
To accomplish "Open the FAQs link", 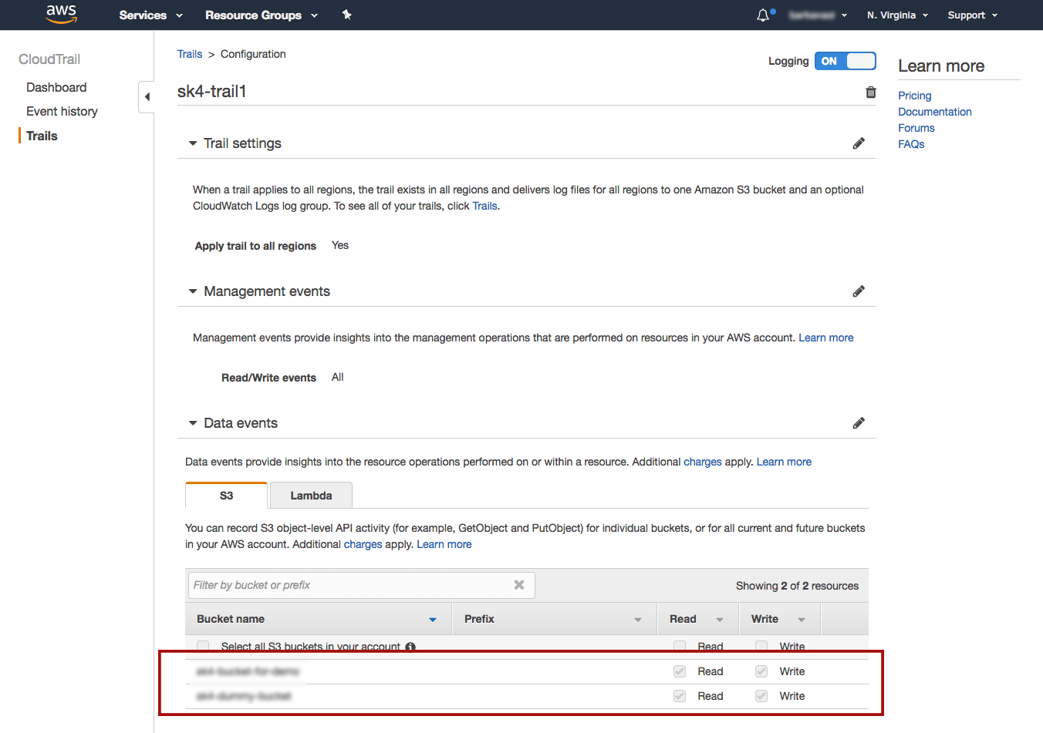I will [x=911, y=144].
